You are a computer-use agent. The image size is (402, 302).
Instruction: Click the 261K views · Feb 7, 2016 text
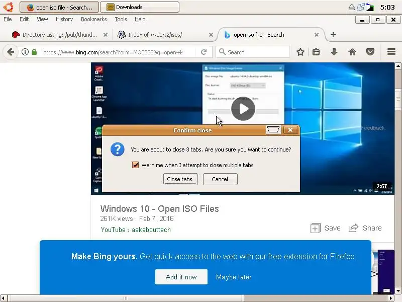click(137, 218)
